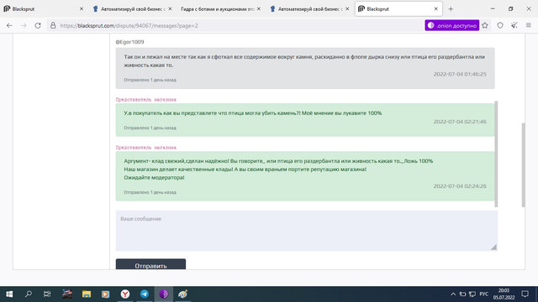
Task: Open the last pinned taskbar app icon
Action: (183, 294)
